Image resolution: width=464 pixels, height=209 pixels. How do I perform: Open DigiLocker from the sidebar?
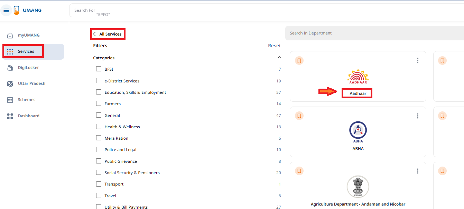click(x=28, y=68)
